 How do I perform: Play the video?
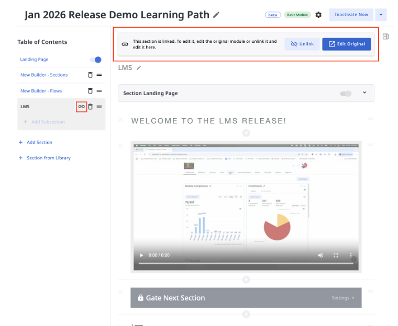pos(141,255)
